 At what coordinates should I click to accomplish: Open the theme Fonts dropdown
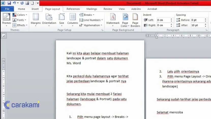coord(19,20)
